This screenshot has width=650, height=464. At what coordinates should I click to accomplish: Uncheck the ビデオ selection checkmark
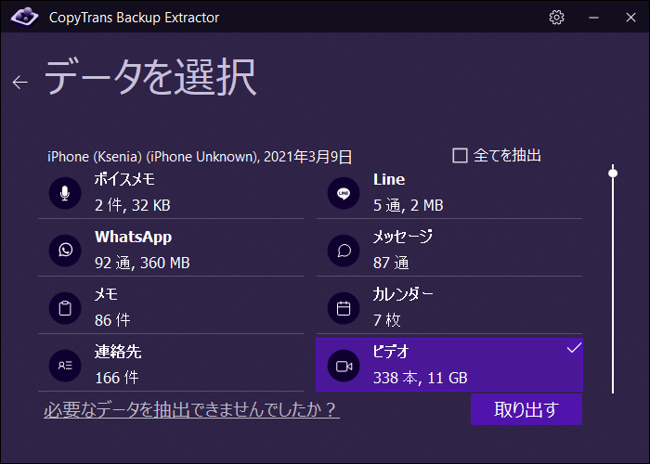[x=574, y=348]
